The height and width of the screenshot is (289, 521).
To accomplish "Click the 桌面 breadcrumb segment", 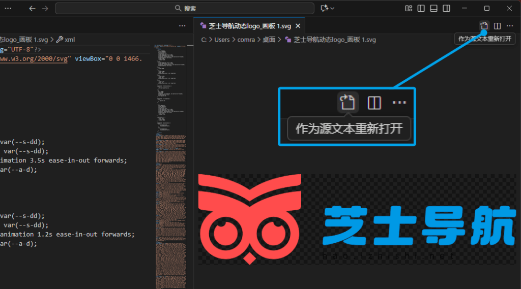I will 269,40.
